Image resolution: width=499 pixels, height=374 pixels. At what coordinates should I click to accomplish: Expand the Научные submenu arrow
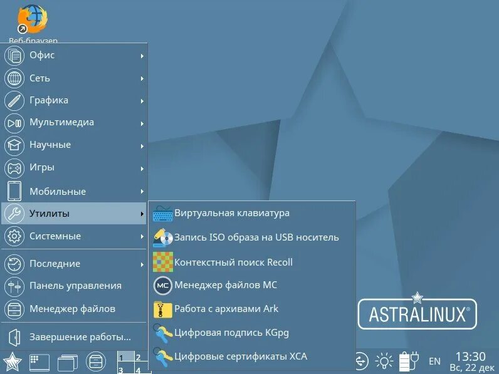(142, 147)
